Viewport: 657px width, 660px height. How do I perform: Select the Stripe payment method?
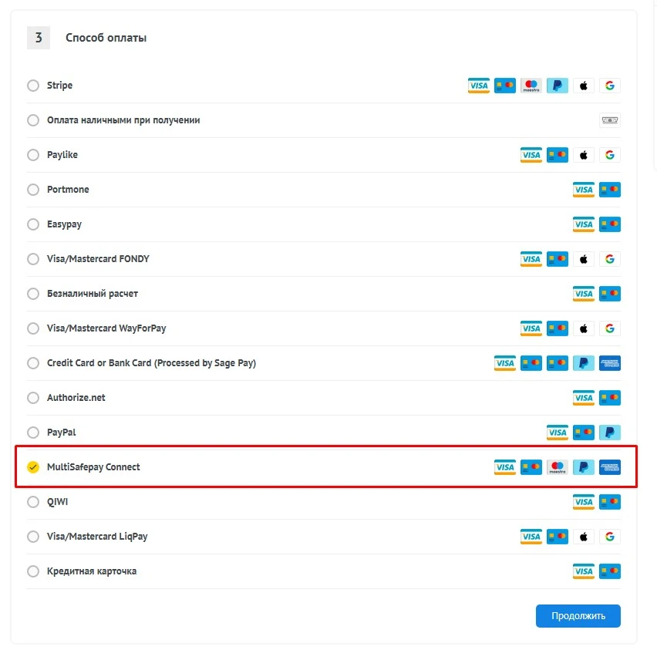(32, 86)
